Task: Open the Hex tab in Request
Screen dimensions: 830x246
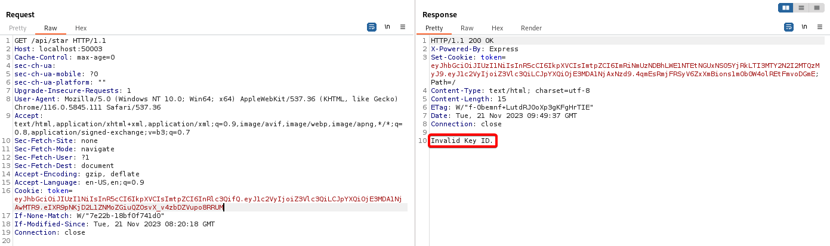Action: point(81,28)
